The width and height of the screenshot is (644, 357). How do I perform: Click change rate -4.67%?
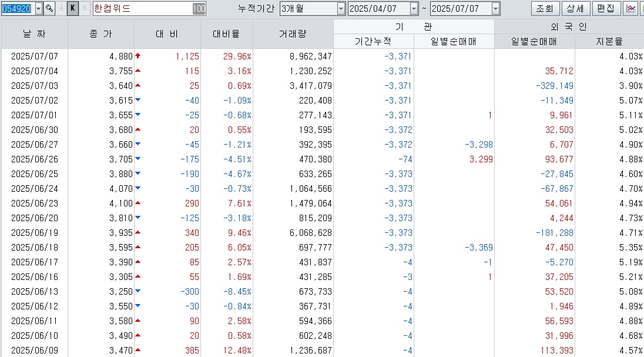click(237, 174)
